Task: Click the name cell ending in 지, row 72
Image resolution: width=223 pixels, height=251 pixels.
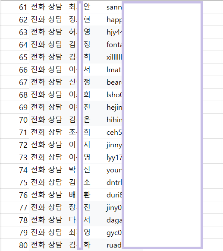Action: [x=86, y=145]
